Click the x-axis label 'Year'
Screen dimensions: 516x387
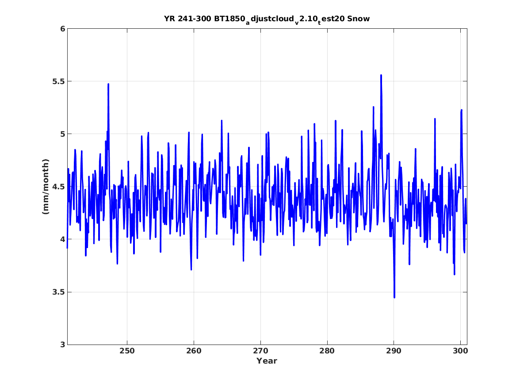[267, 361]
